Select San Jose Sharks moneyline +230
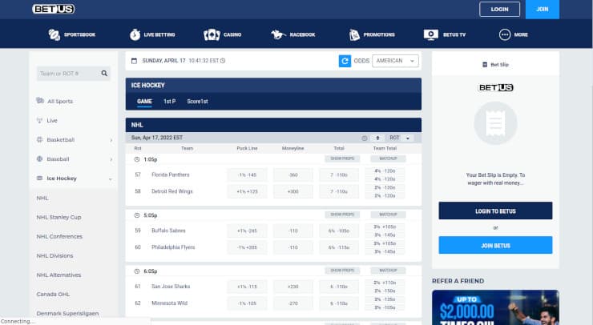The height and width of the screenshot is (325, 593). (x=293, y=287)
